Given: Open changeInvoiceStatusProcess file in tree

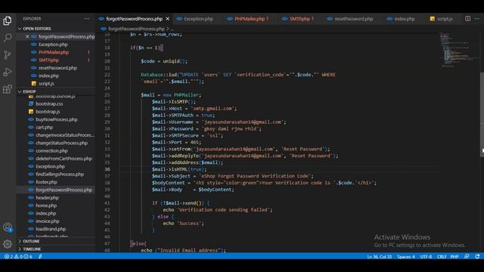Looking at the screenshot, I should pos(65,135).
